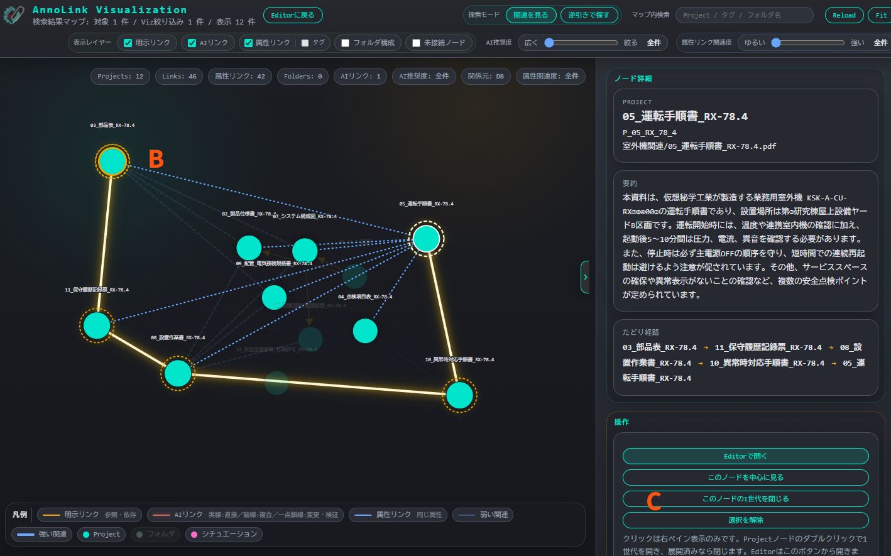Click node title 05_運転手順書_RX-78.4 in details
891x556 pixels.
coord(685,116)
